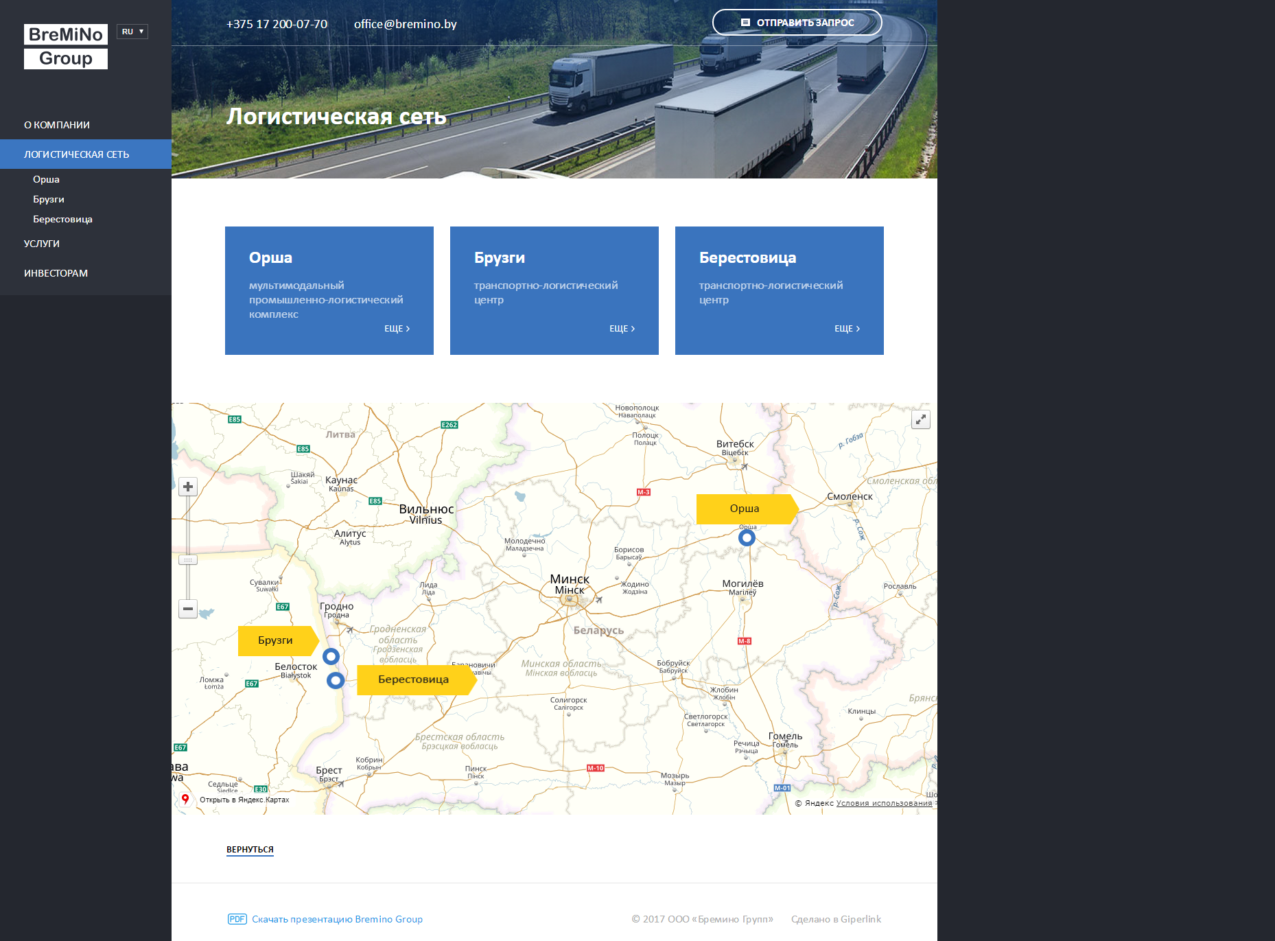
Task: Click the BreMiNo Group logo
Action: 66,47
